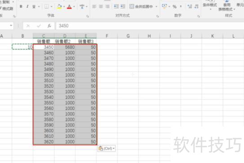Toggle bold formatting
This screenshot has height=163, width=244.
click(21, 6)
